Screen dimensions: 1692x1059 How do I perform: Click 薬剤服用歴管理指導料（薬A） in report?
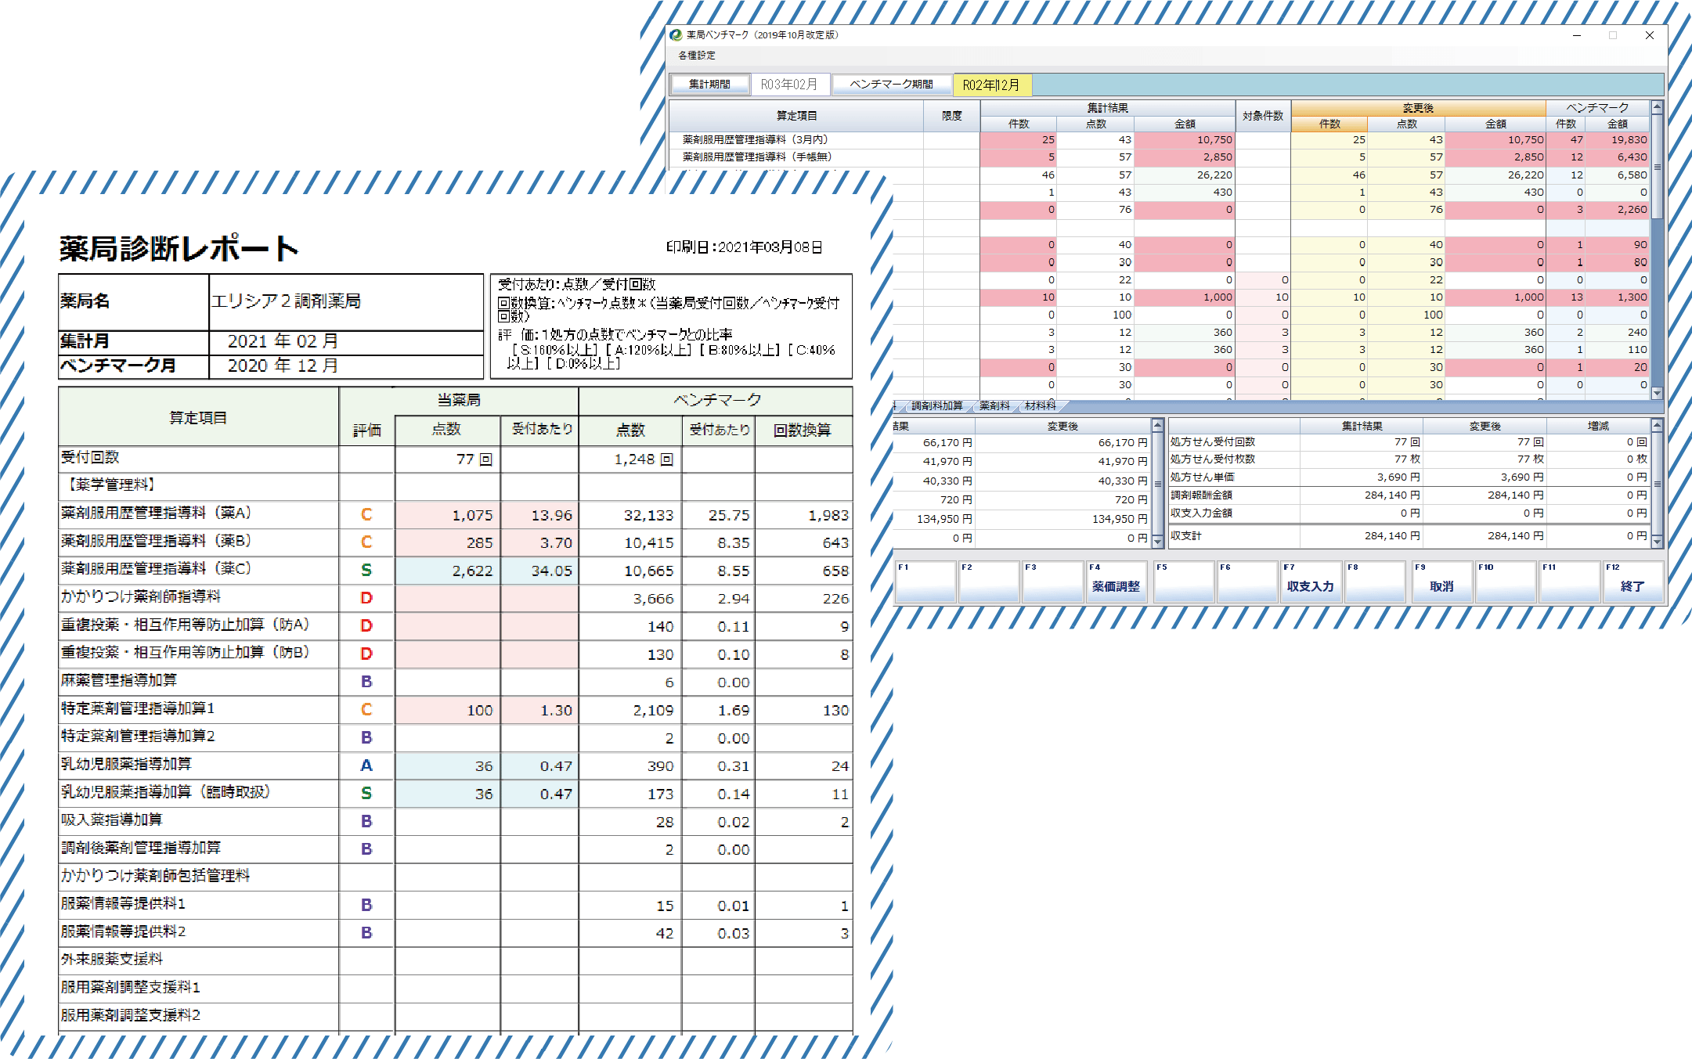pyautogui.click(x=156, y=513)
